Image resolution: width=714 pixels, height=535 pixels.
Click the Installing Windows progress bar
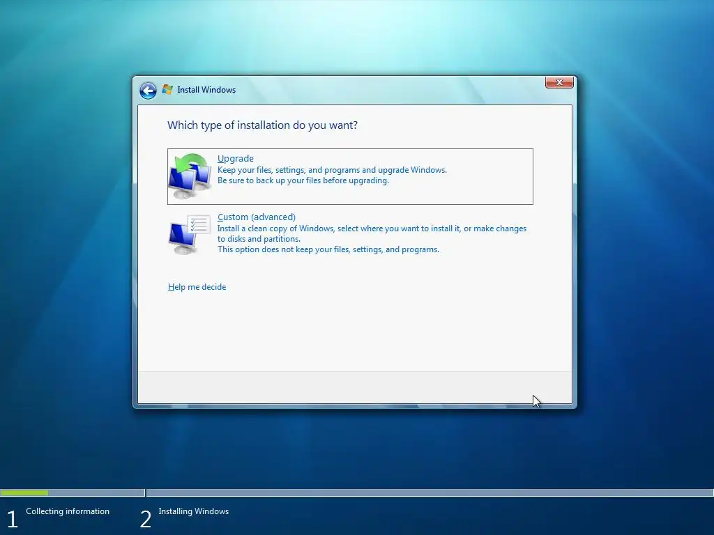click(430, 493)
